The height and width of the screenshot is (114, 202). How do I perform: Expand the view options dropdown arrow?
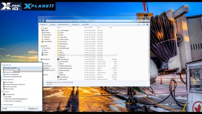click(x=140, y=24)
